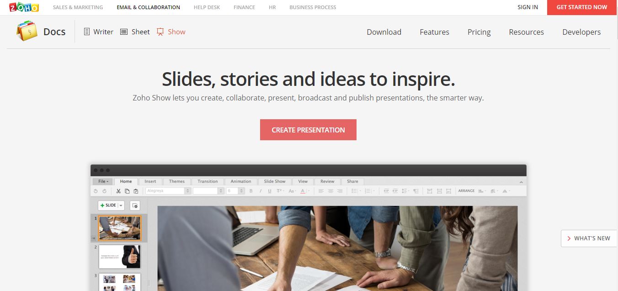Expand the SLIDE button dropdown arrow
This screenshot has width=618, height=291.
[121, 206]
